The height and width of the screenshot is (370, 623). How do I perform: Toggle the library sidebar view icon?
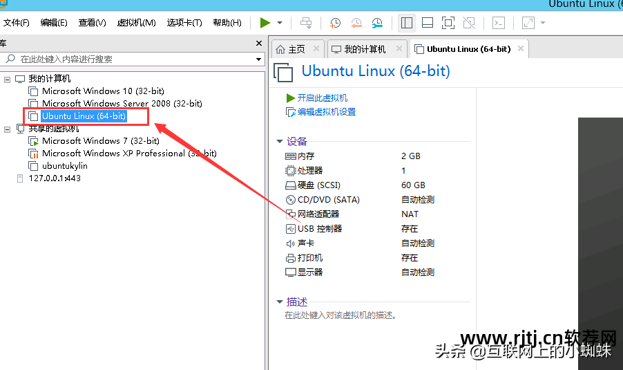[x=406, y=23]
